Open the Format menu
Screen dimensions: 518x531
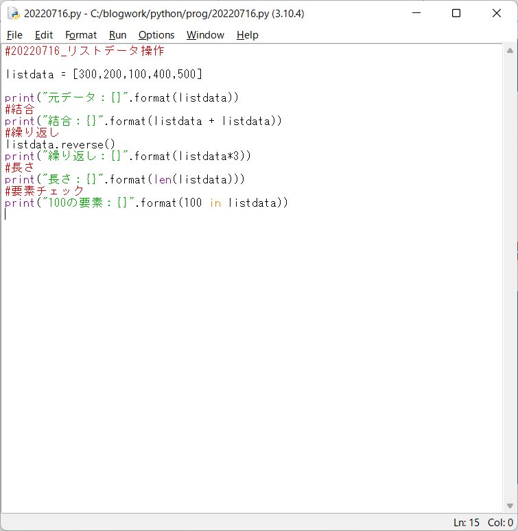click(81, 35)
